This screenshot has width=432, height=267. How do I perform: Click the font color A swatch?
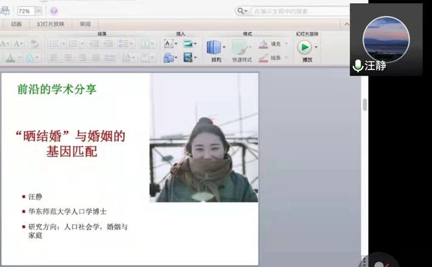click(10, 58)
